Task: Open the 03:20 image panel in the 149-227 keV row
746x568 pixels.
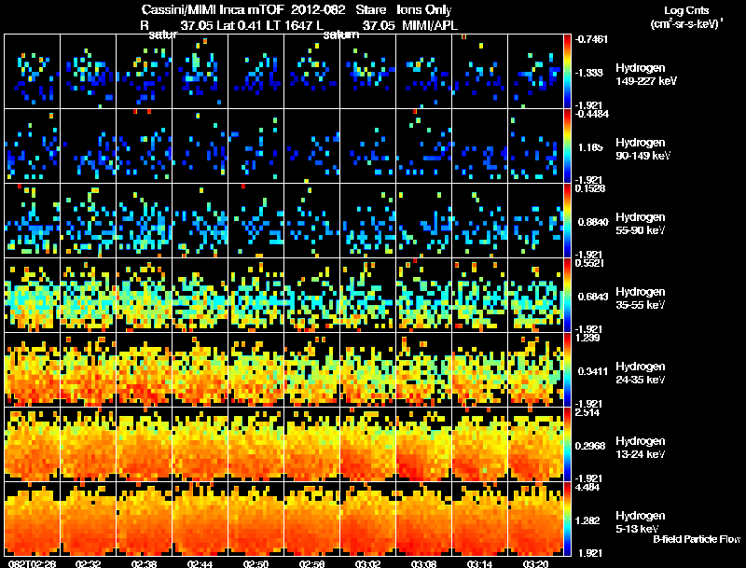Action: [535, 72]
